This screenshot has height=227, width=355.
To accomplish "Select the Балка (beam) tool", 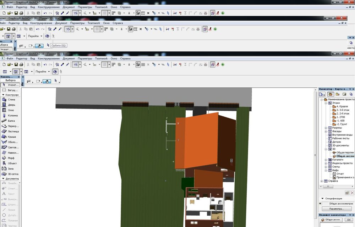I will (10, 121).
